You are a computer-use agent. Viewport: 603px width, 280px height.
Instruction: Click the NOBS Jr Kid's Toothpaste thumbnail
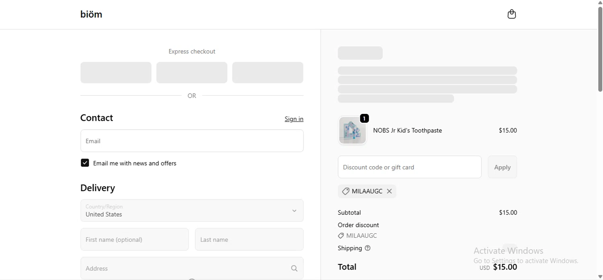[x=353, y=130]
